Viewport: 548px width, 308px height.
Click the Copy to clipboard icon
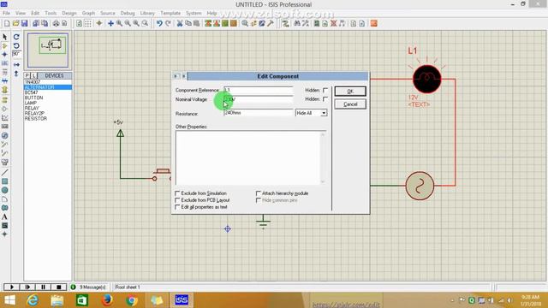click(188, 23)
